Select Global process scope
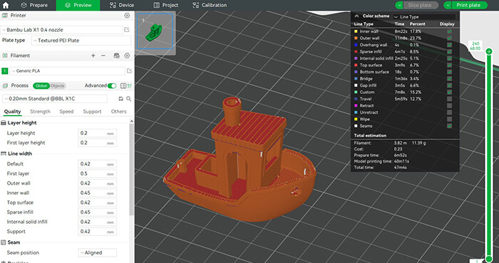 pyautogui.click(x=41, y=86)
